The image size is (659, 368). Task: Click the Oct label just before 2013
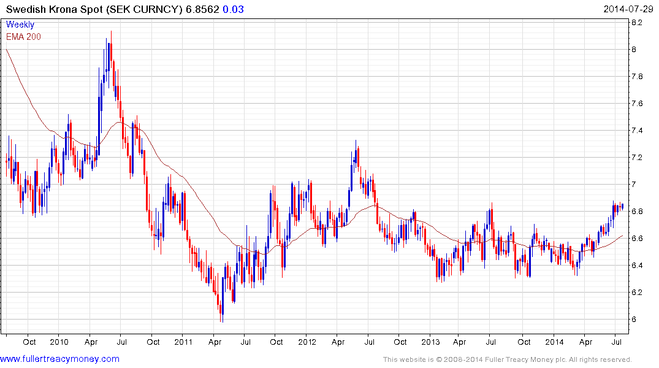click(400, 342)
